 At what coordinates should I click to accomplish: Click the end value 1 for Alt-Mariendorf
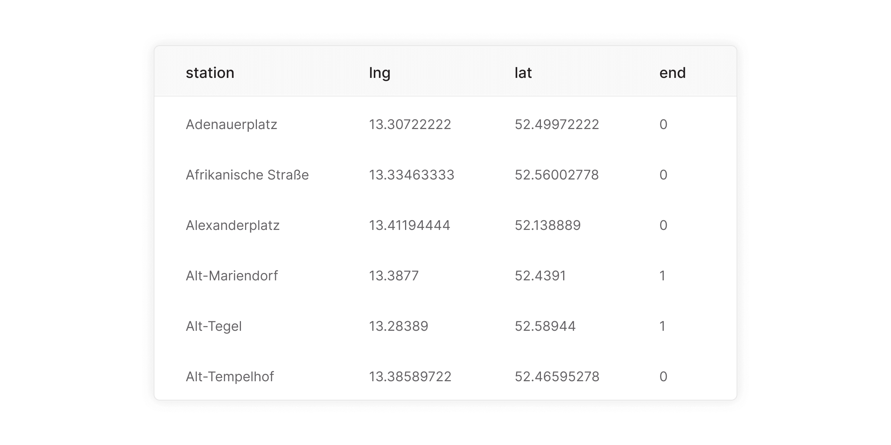point(664,276)
